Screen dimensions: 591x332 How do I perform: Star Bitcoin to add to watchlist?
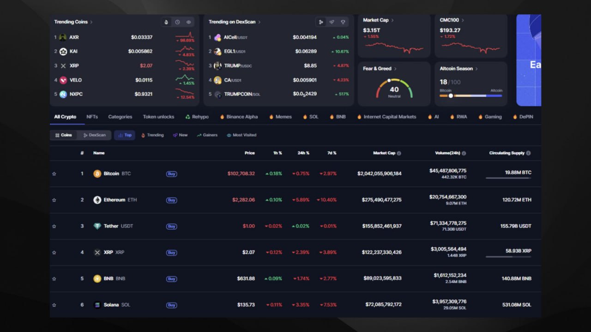[54, 174]
